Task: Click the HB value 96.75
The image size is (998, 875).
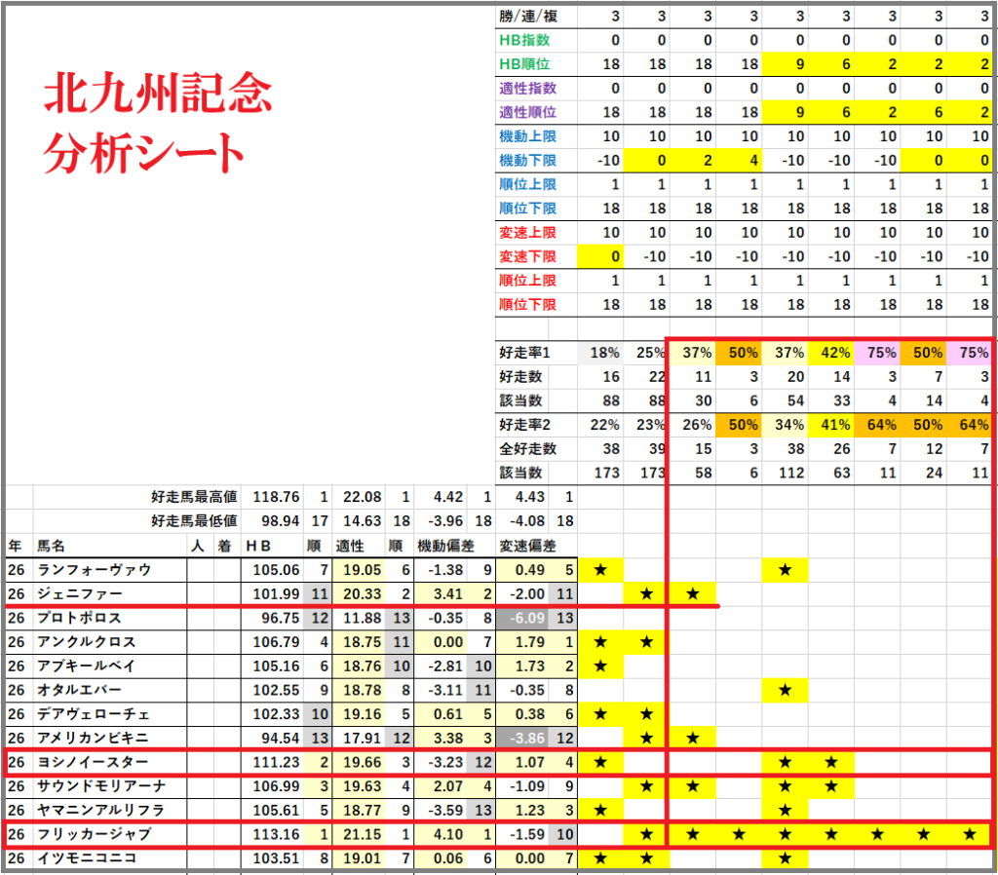Action: (280, 618)
